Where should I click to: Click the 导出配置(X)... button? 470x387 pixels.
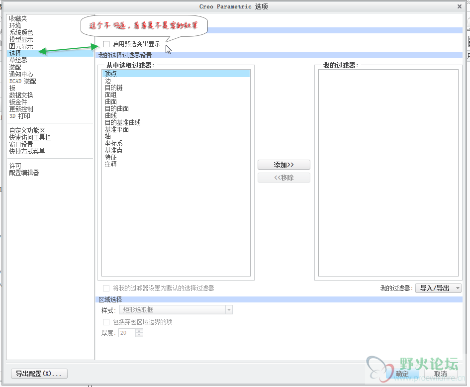click(x=39, y=374)
